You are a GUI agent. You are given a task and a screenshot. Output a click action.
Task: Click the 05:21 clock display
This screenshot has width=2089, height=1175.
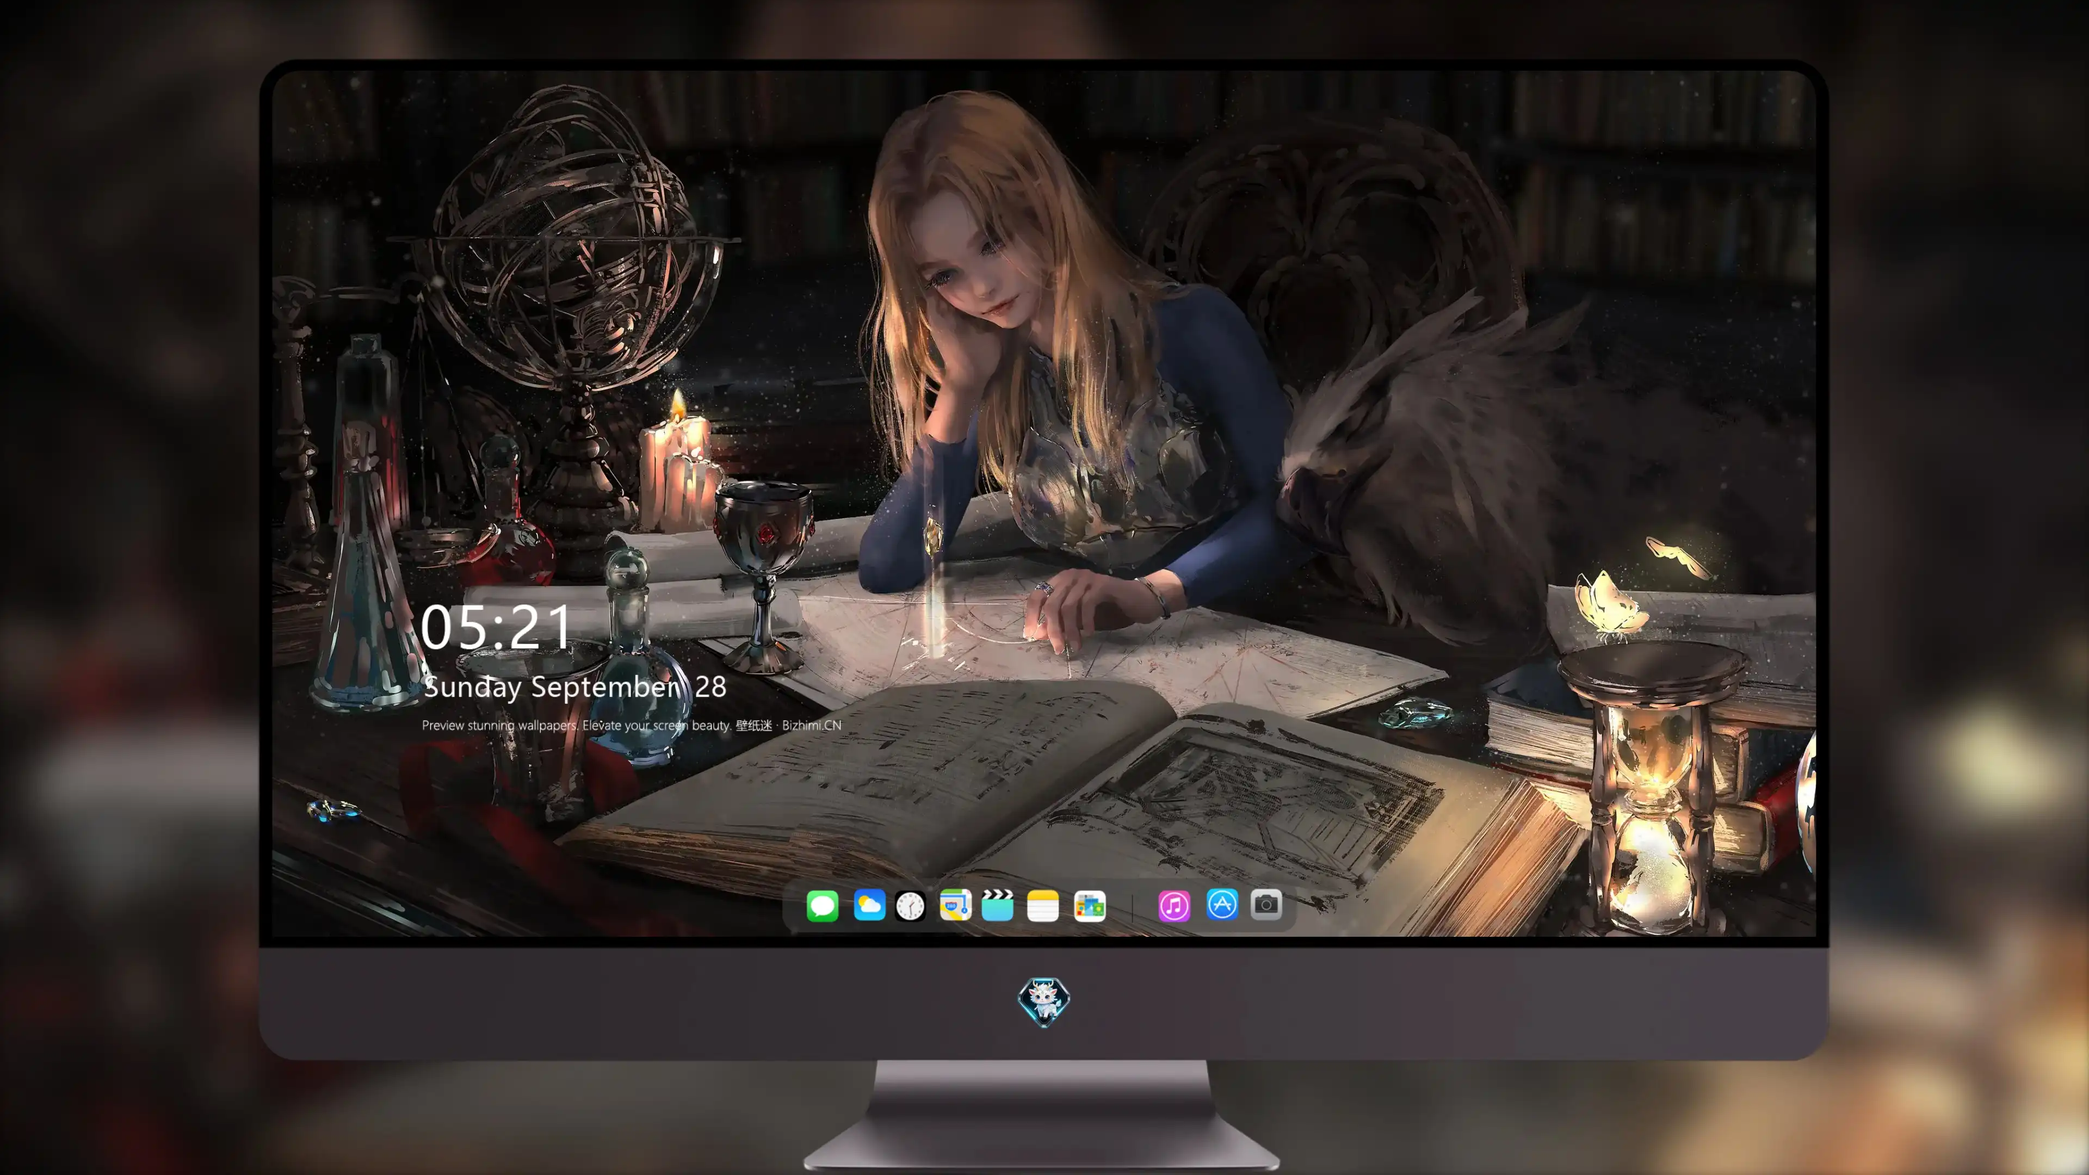(496, 628)
